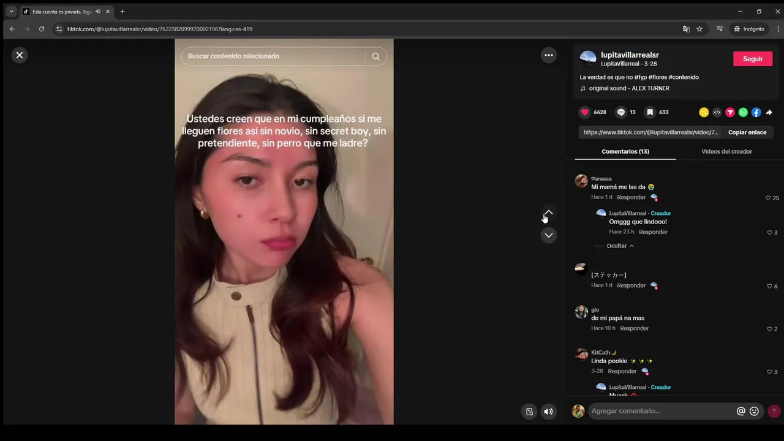Open the lupitavillarrealsr profile name
The width and height of the screenshot is (784, 441).
tap(630, 55)
